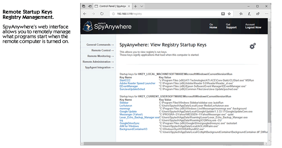Open the GoogleDriveSync key link
This screenshot has width=282, height=148.
click(129, 123)
